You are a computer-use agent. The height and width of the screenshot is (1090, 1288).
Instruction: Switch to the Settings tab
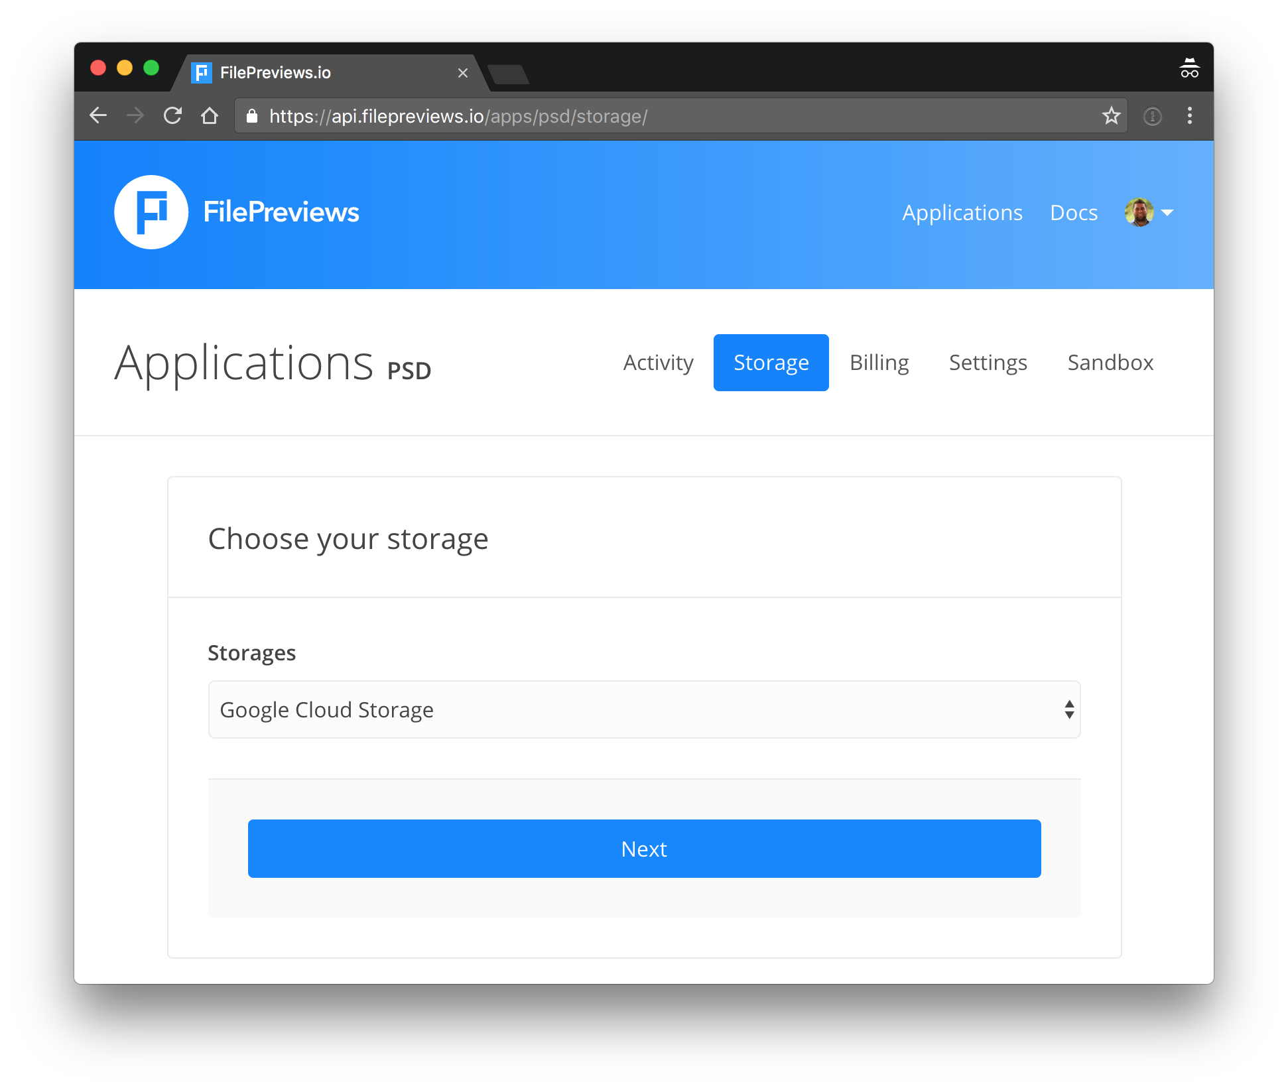988,361
